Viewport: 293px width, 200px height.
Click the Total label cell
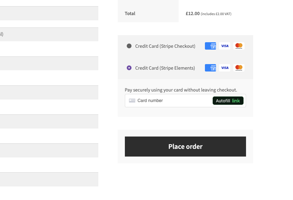coord(148,11)
